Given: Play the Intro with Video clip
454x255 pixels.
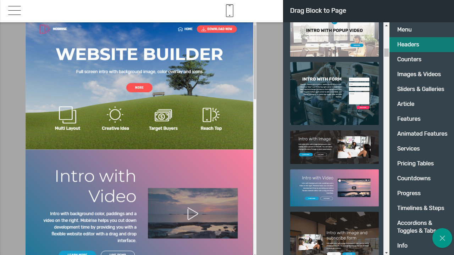Looking at the screenshot, I should (x=193, y=214).
